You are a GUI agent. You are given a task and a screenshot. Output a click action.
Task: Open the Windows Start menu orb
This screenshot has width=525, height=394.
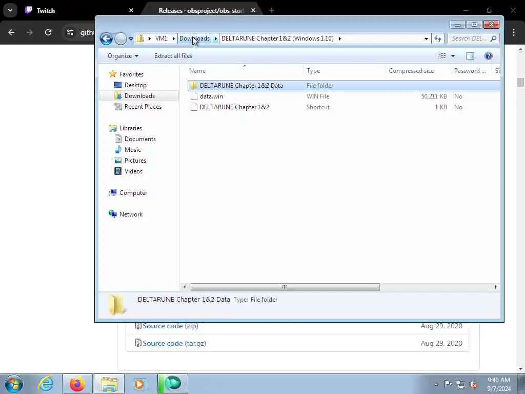click(14, 384)
